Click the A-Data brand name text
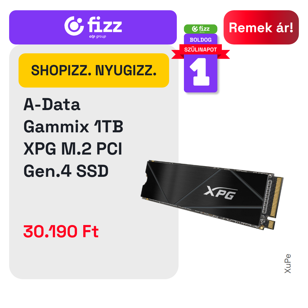The width and height of the screenshot is (308, 308). [x=52, y=104]
